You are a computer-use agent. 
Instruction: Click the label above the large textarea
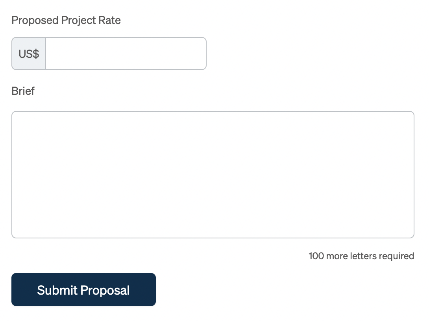pos(23,91)
